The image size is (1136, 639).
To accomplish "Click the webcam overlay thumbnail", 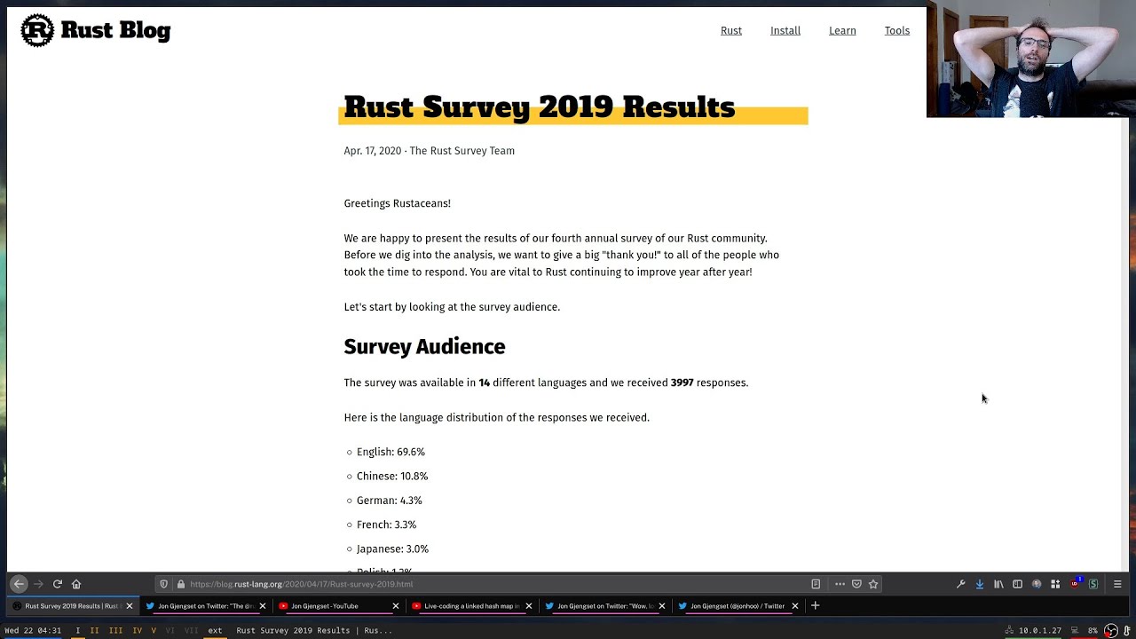I will click(1030, 59).
